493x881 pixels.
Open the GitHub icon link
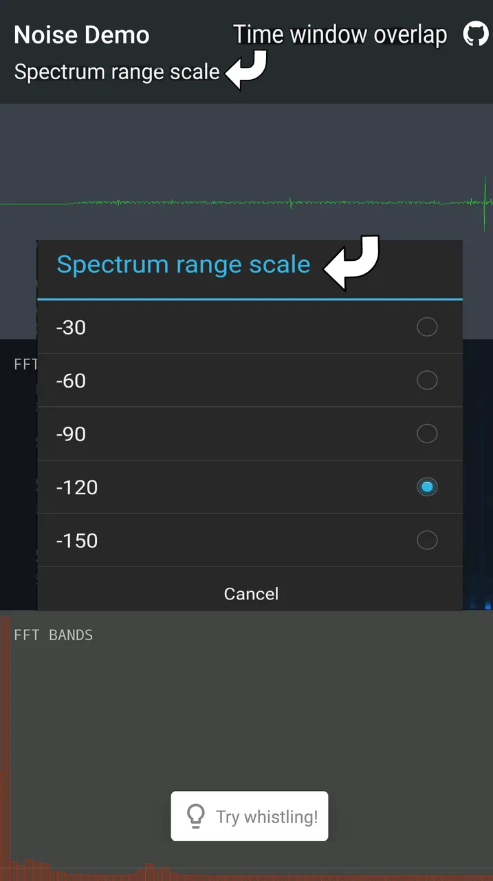(x=476, y=34)
